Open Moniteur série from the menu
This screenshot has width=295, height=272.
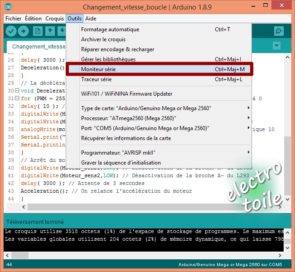click(160, 69)
